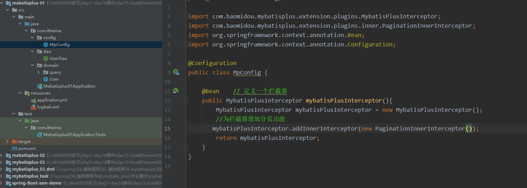527x188 pixels.
Task: Click the bean navigation gutter icon on line 11
Action: 176,91
